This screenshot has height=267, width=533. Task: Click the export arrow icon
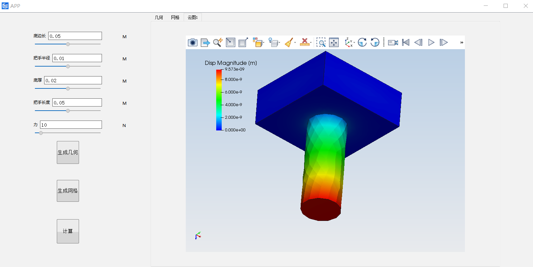205,42
